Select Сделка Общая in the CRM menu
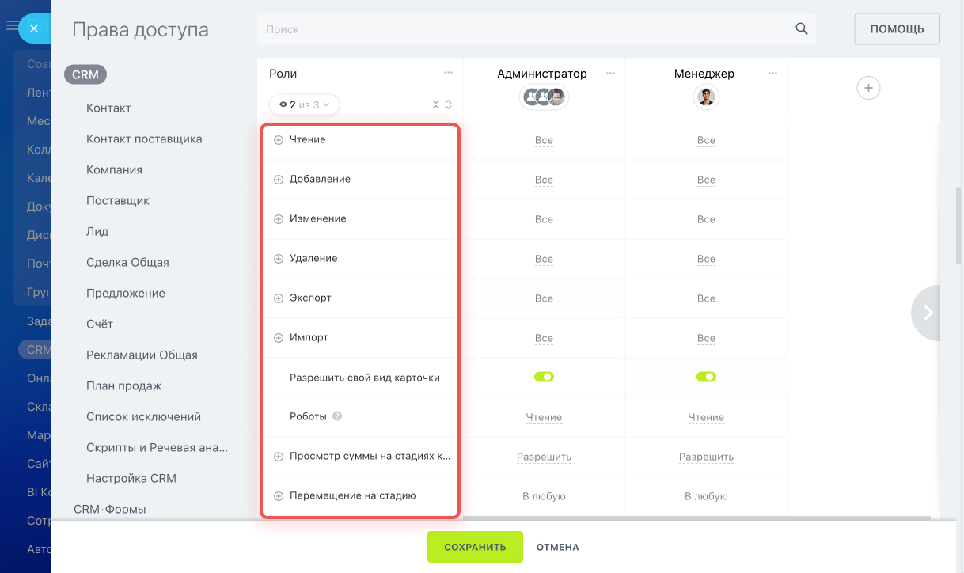 click(127, 262)
